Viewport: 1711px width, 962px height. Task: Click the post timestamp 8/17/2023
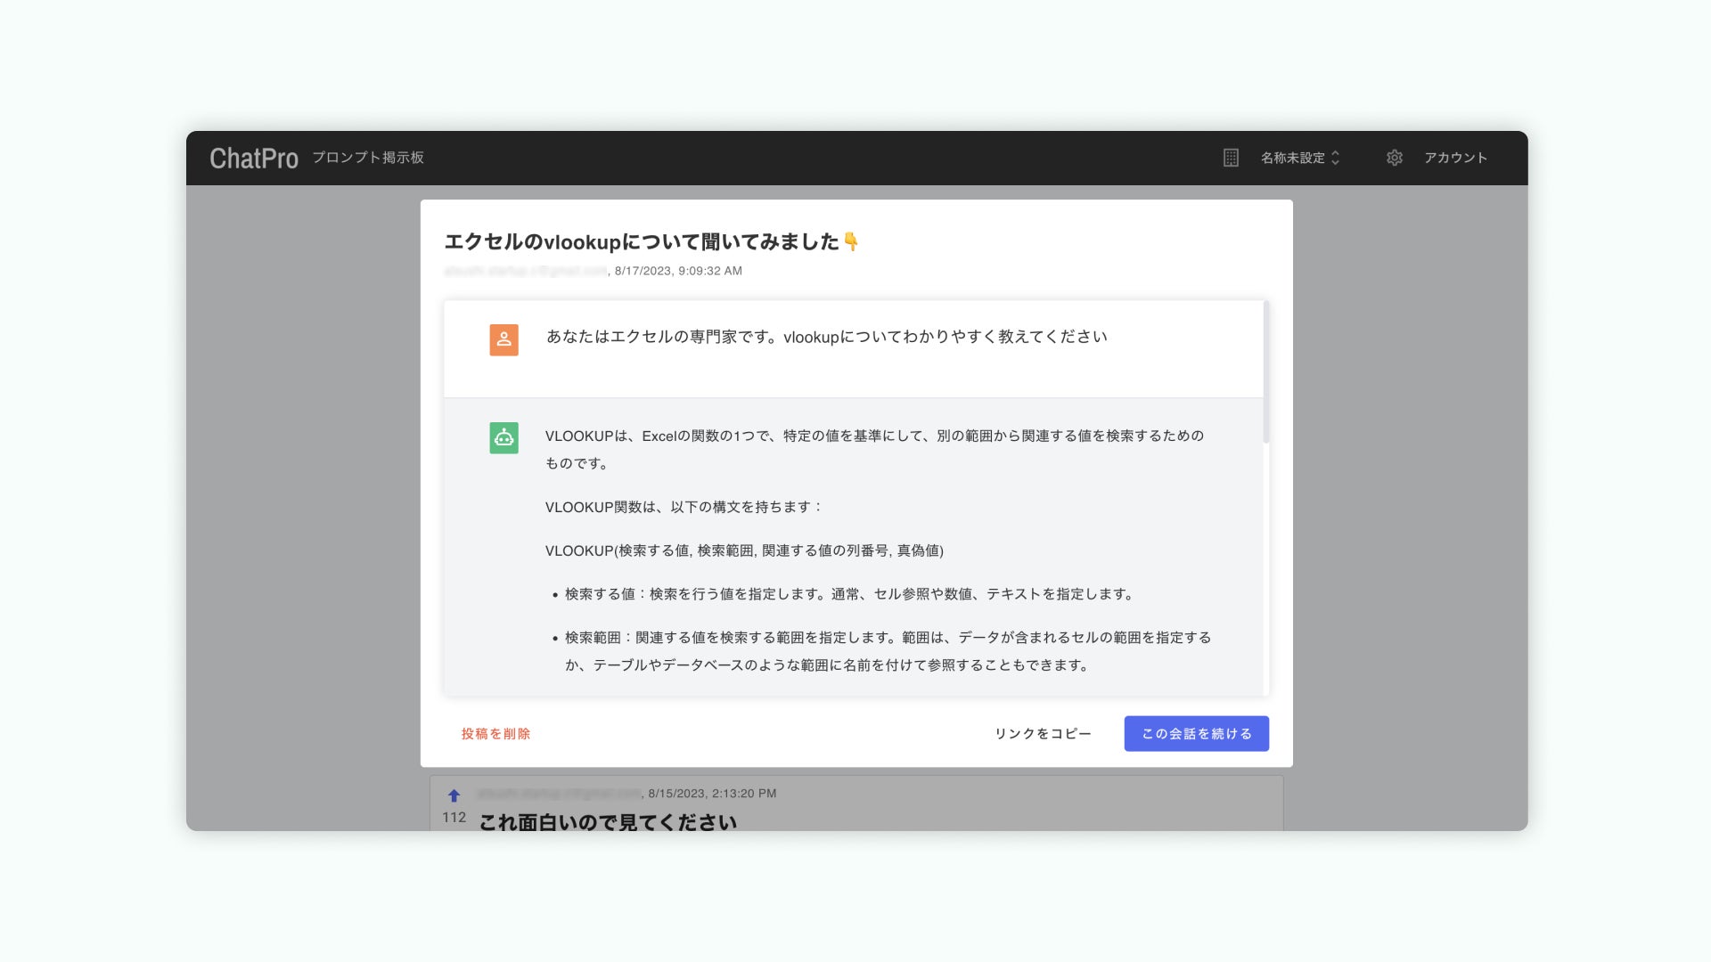pos(678,271)
